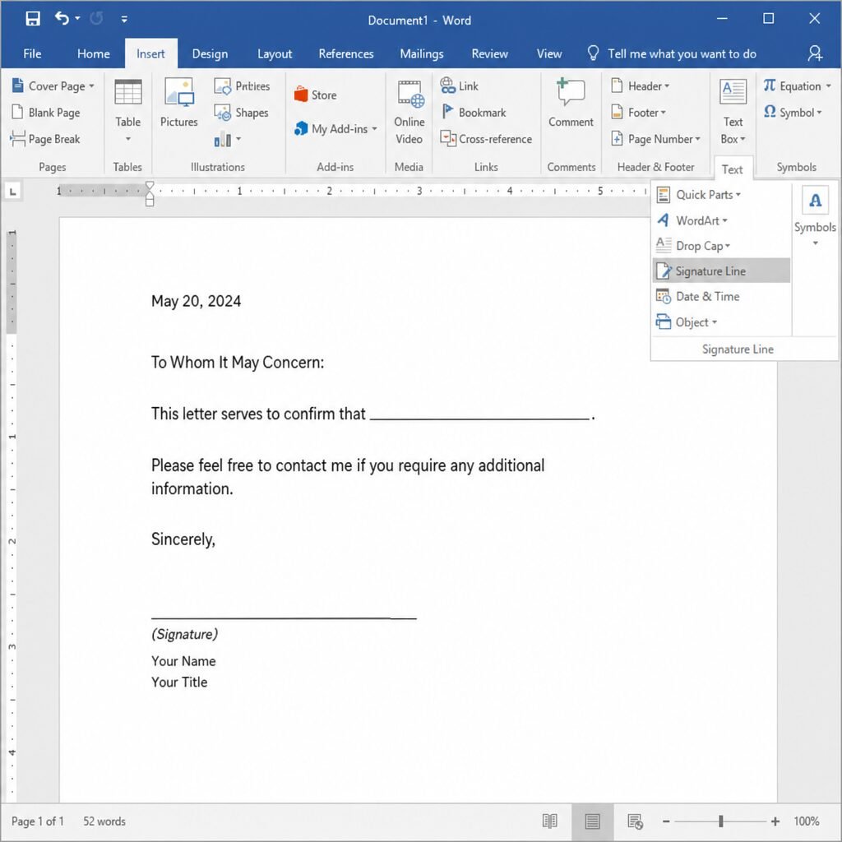Click the '(Signature)' placeholder text
Screen dimensions: 842x842
point(185,634)
